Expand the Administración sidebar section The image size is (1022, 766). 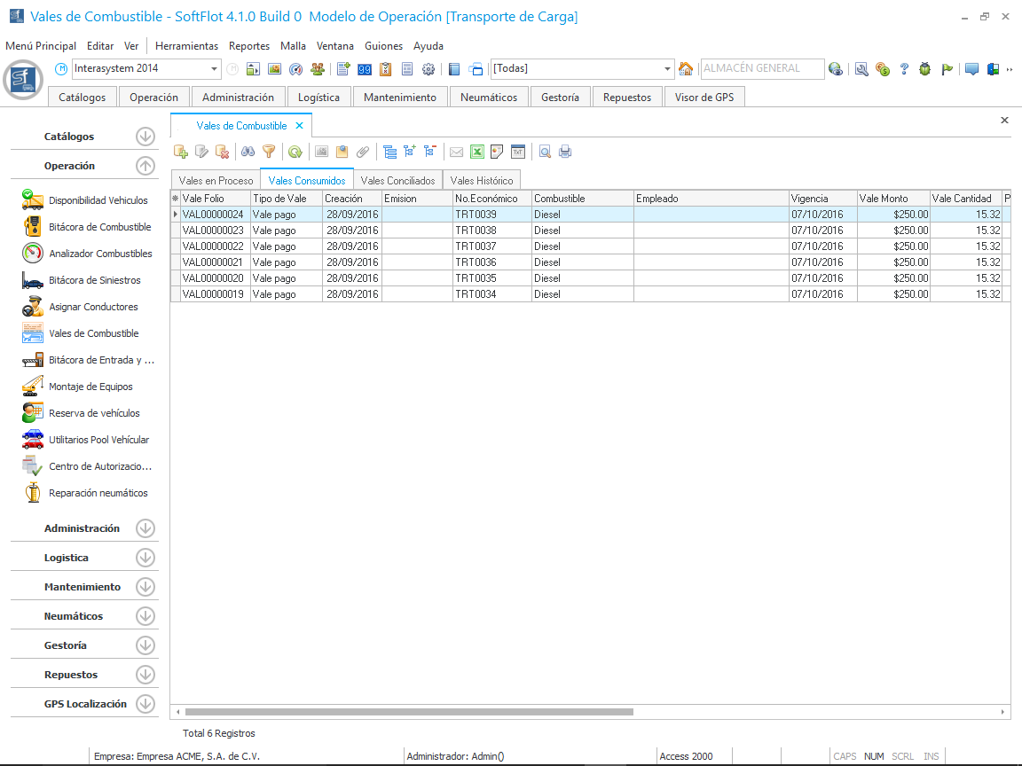(x=145, y=528)
